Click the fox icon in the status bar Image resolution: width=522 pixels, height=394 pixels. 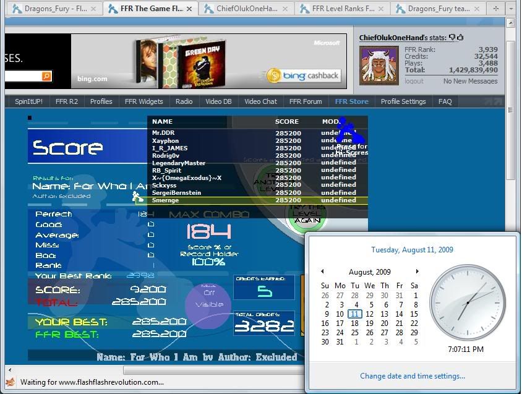(10, 382)
